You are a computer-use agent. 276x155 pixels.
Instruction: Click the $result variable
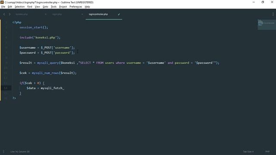tap(26, 63)
